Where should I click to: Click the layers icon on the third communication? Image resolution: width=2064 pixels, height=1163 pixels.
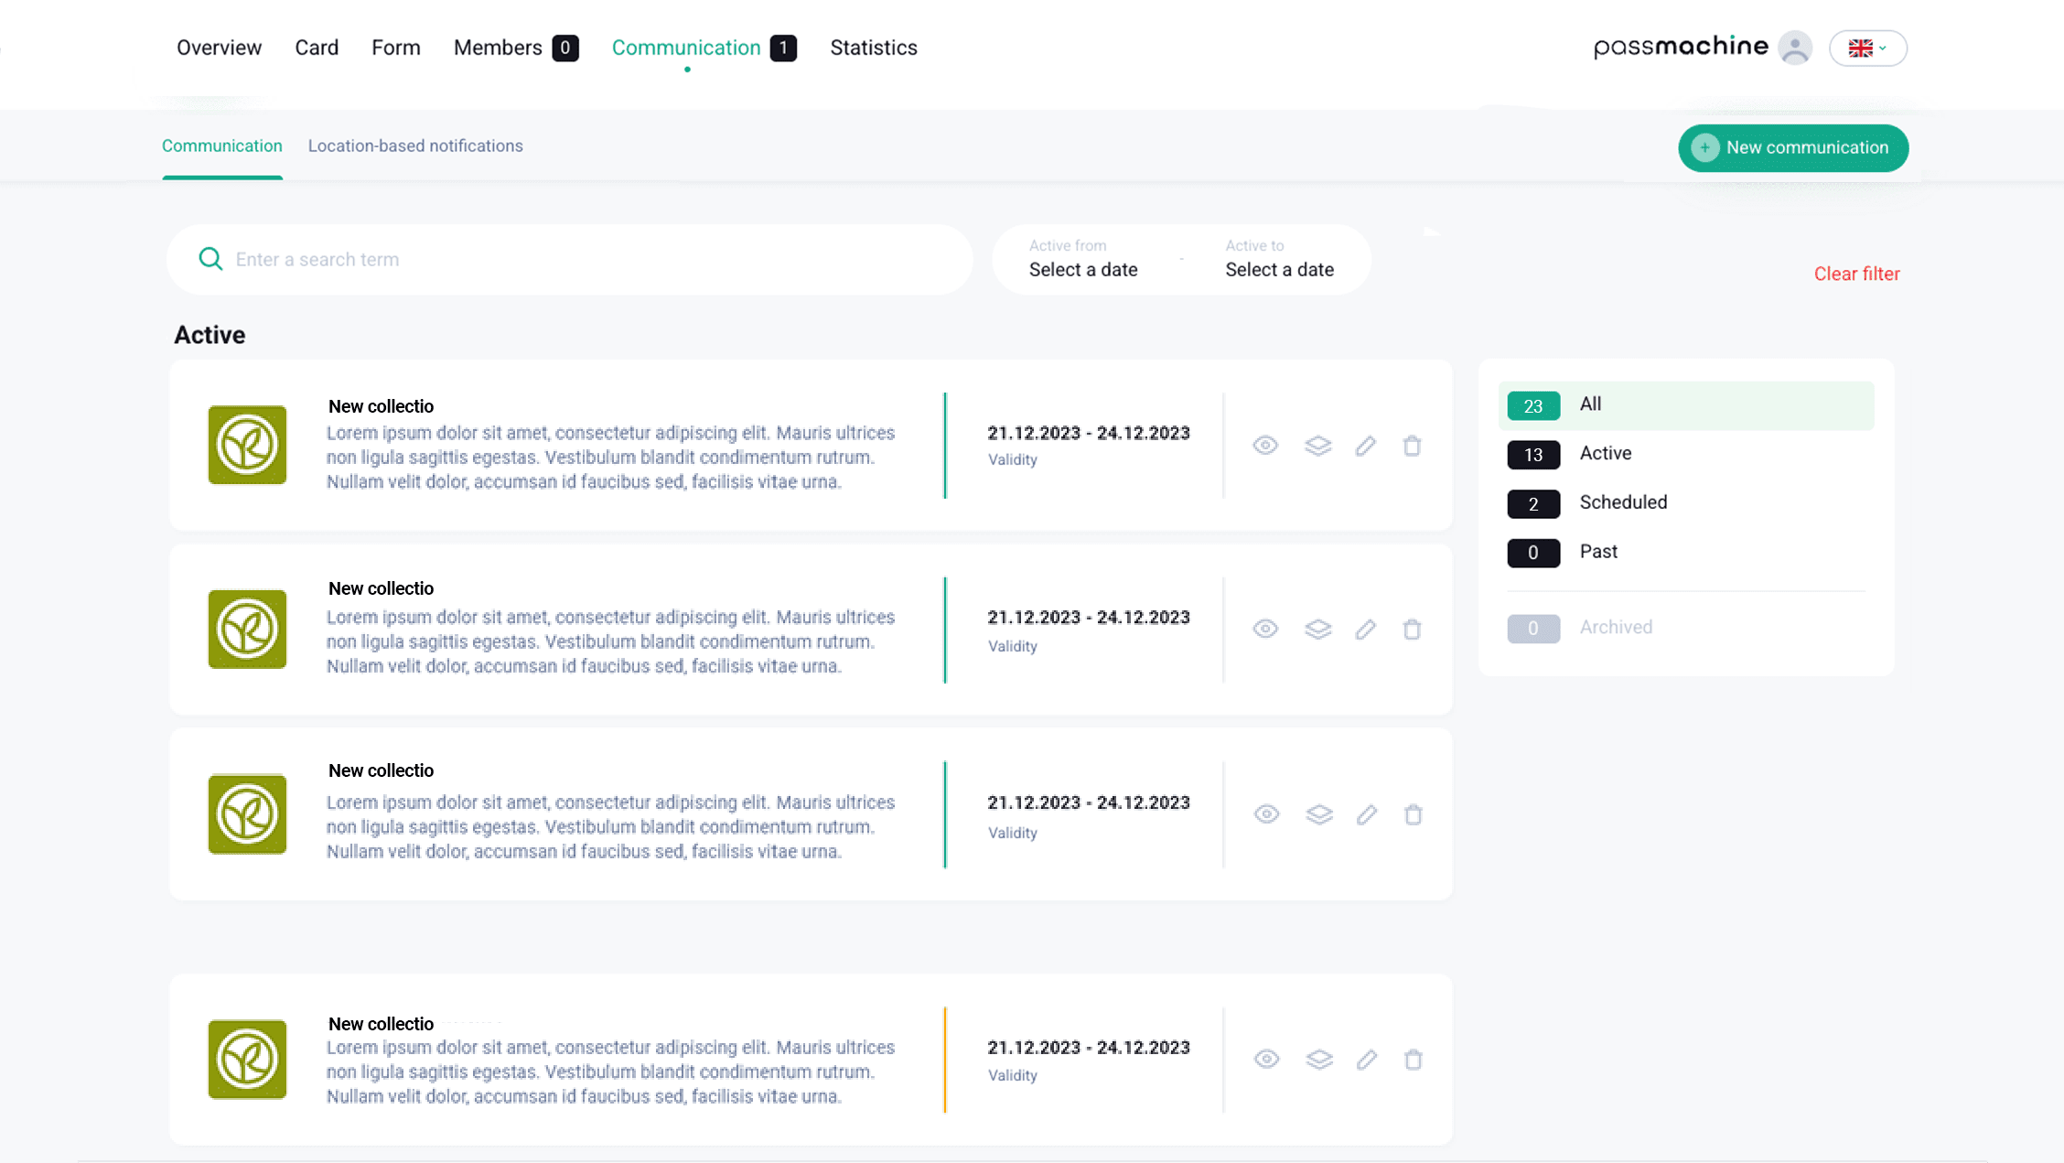tap(1318, 814)
